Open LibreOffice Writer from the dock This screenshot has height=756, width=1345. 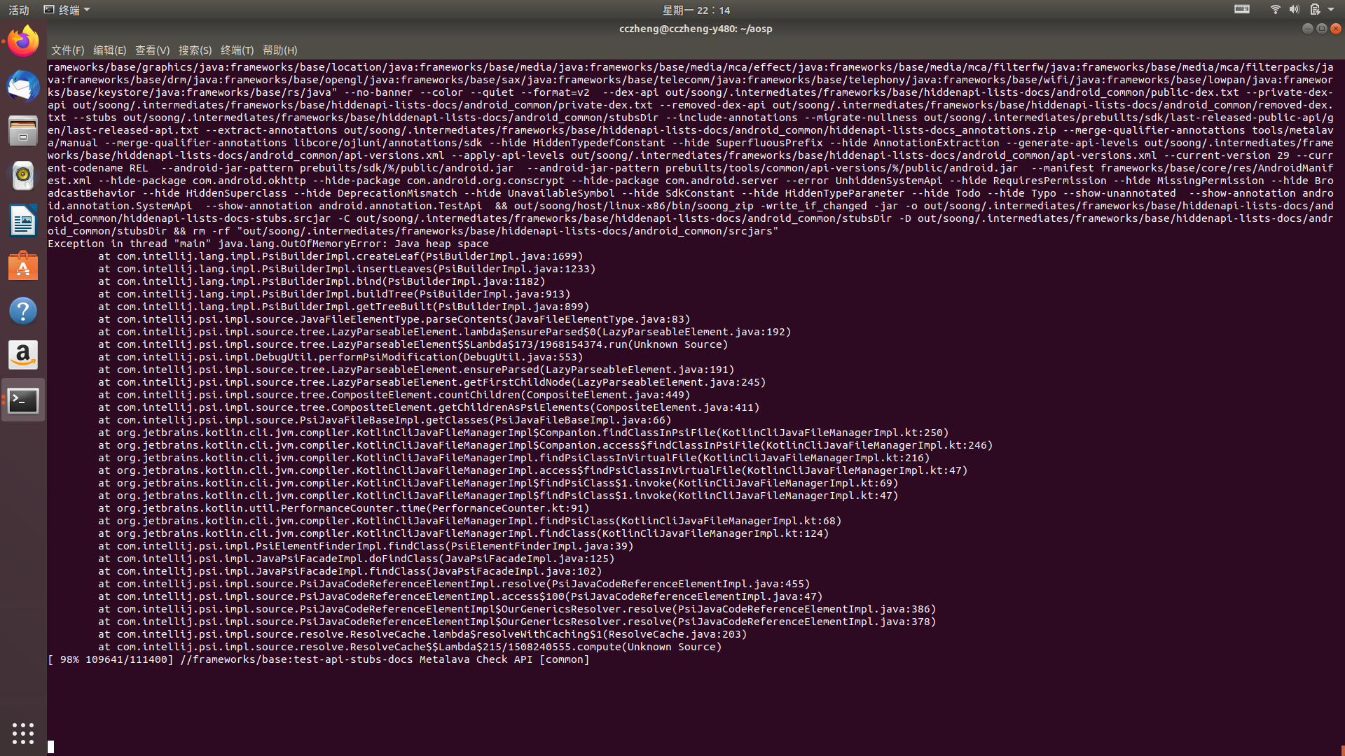[x=23, y=220]
